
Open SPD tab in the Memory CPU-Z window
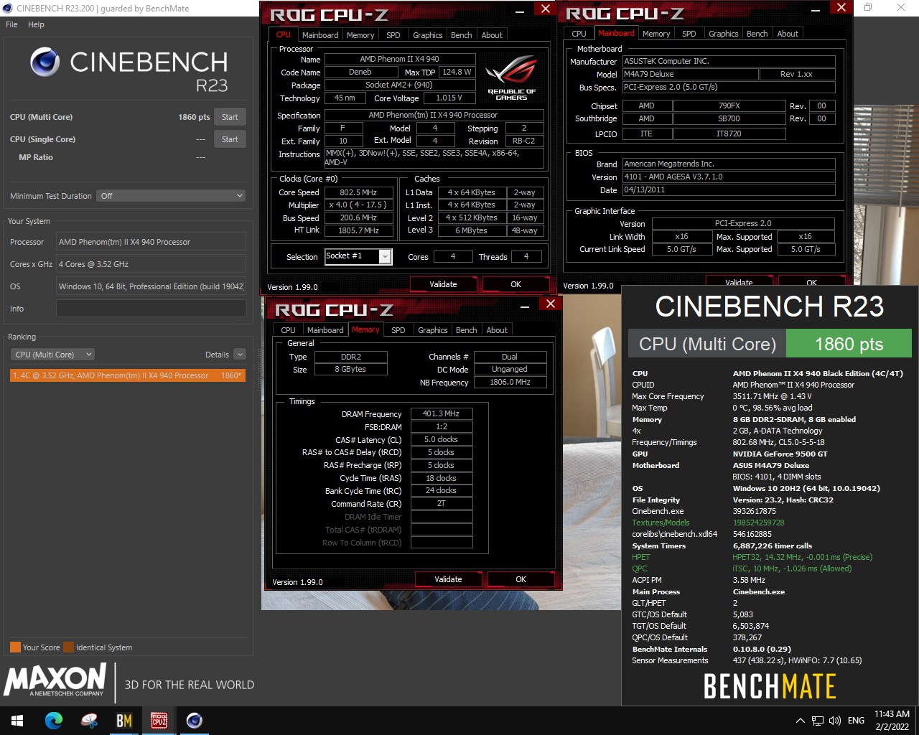click(x=398, y=330)
